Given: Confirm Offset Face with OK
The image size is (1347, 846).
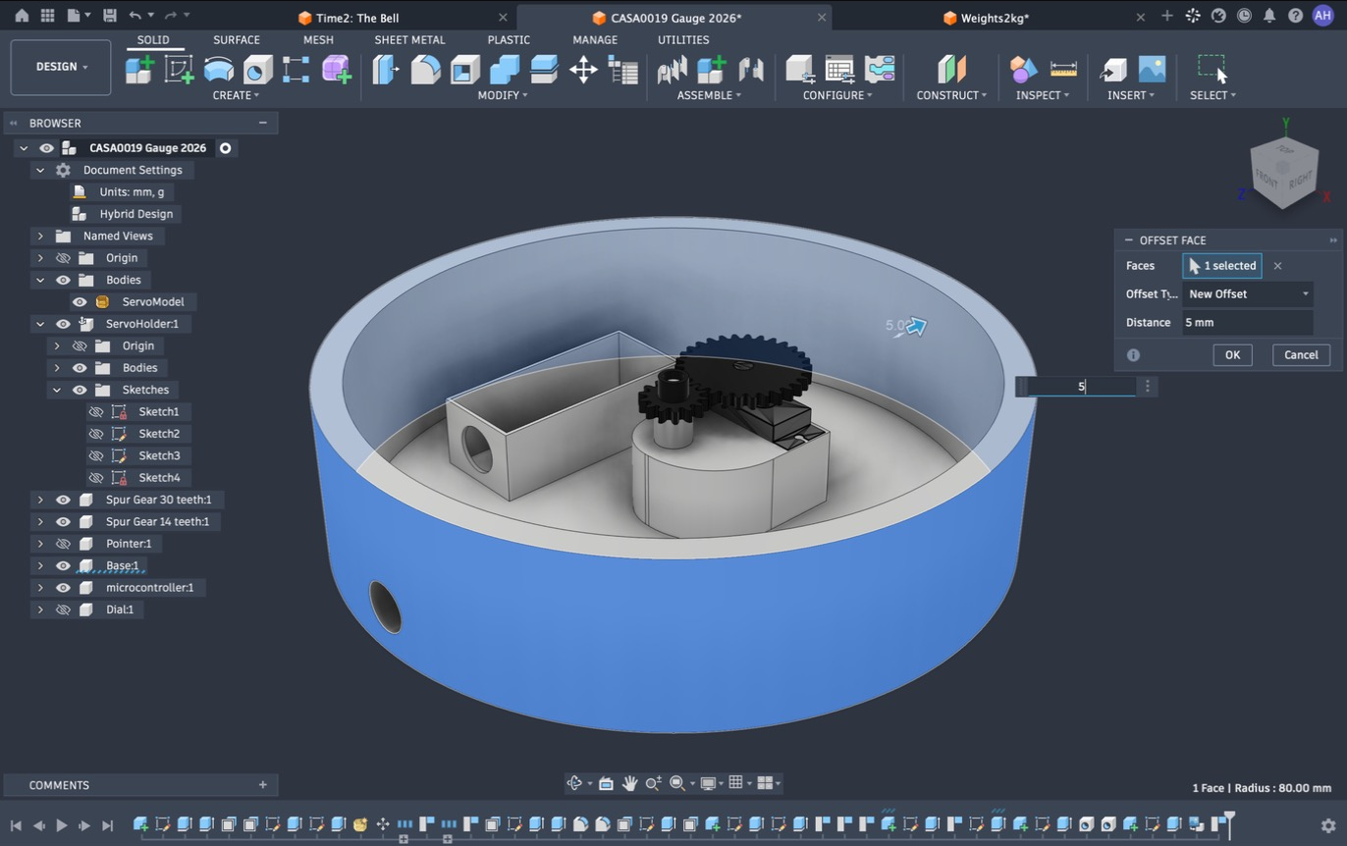Looking at the screenshot, I should (x=1232, y=354).
